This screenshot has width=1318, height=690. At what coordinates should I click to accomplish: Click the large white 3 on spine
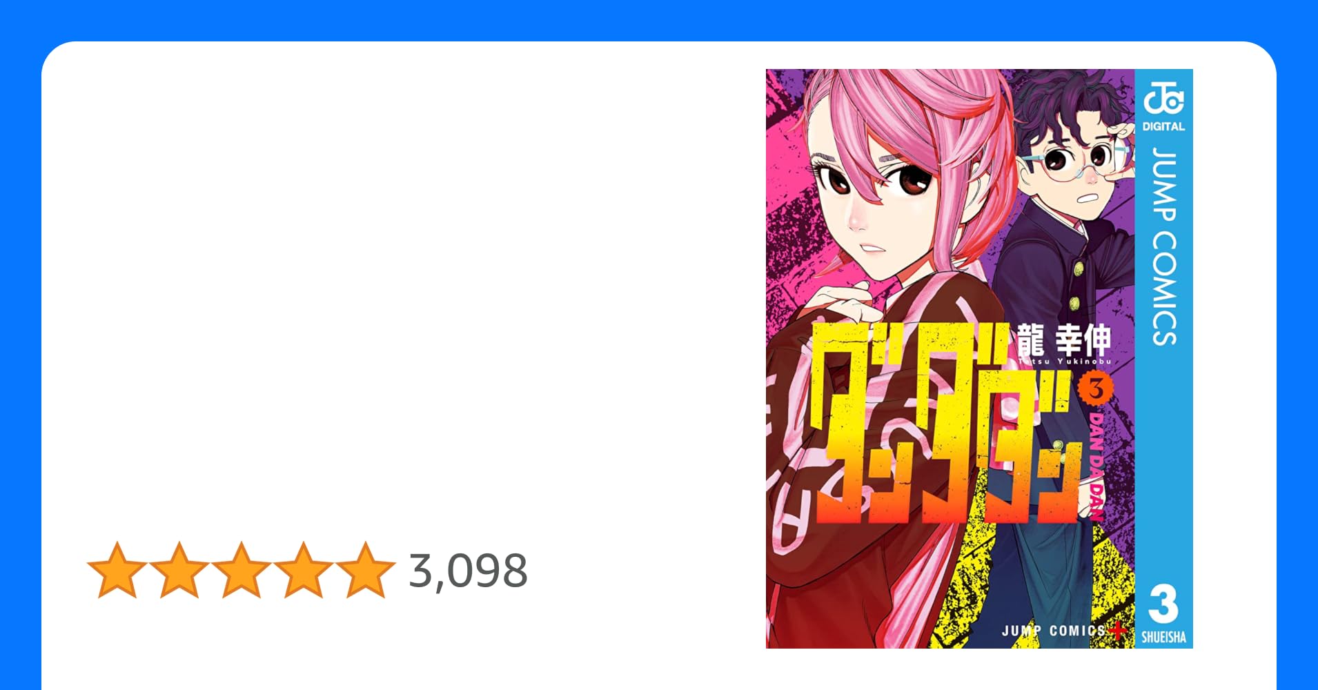pyautogui.click(x=1163, y=604)
